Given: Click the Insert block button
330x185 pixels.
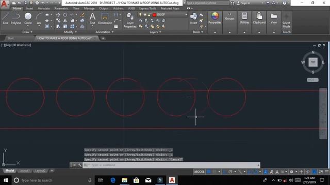Looking at the screenshot, I should coord(193,18).
